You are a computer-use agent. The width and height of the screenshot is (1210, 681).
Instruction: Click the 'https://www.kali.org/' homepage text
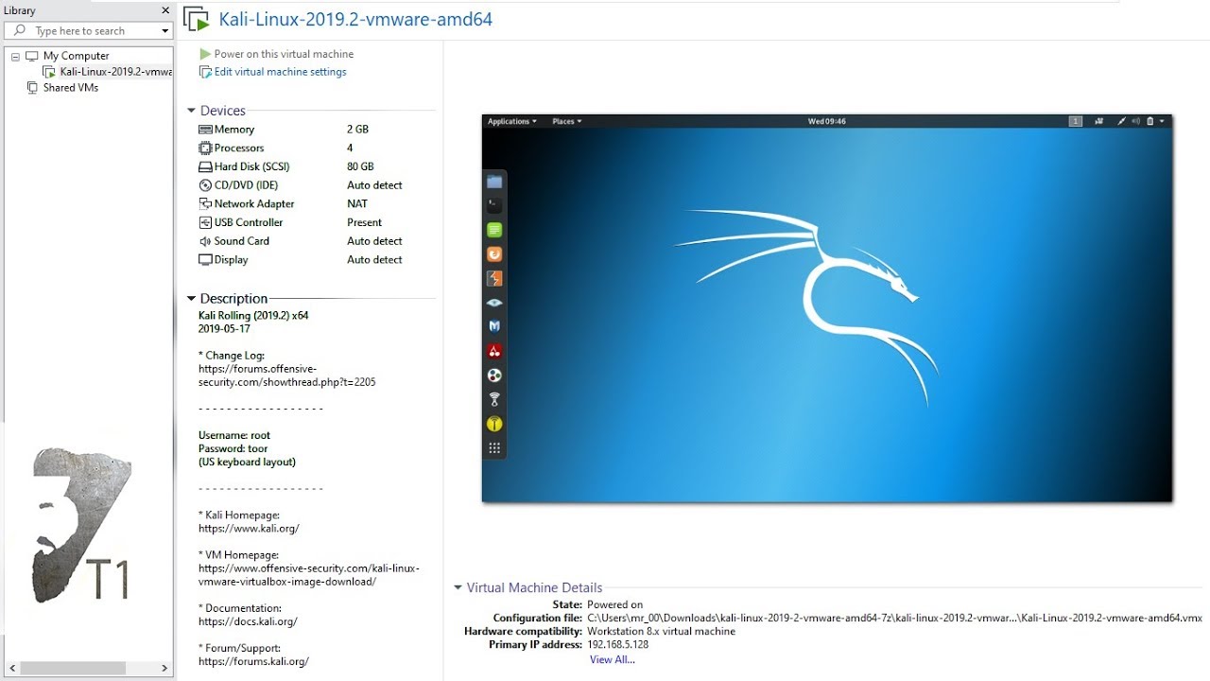pyautogui.click(x=249, y=529)
